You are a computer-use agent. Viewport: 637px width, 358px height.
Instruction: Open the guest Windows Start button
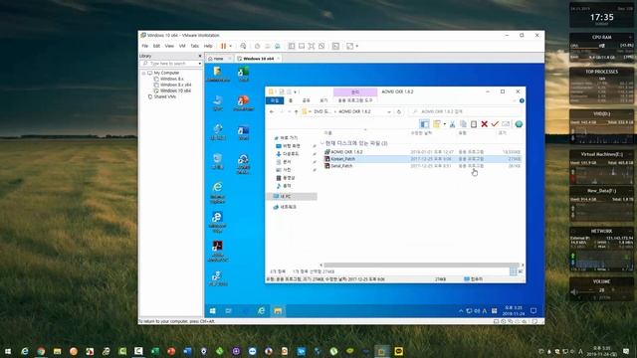pos(212,311)
